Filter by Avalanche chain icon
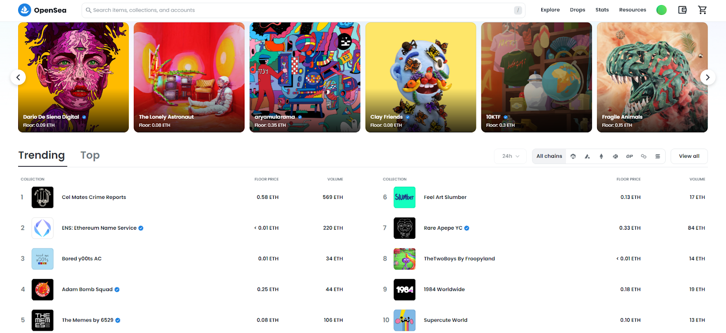This screenshot has width=726, height=333. [x=587, y=156]
